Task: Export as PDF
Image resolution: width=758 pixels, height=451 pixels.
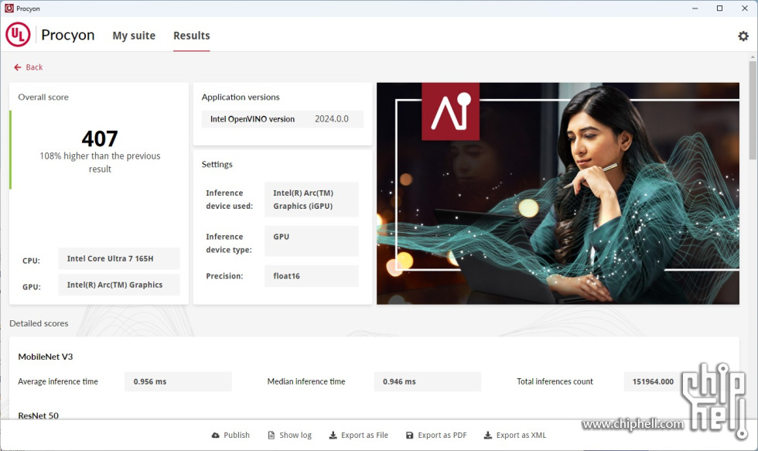Action: [436, 435]
